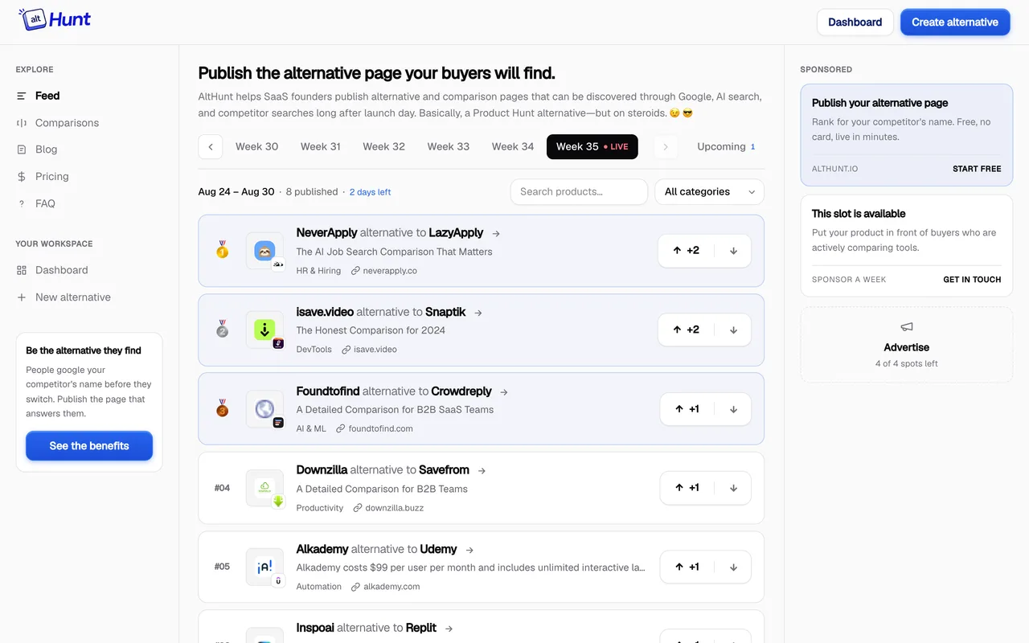Image resolution: width=1029 pixels, height=643 pixels.
Task: Select the Week 31 tab
Action: coord(321,147)
